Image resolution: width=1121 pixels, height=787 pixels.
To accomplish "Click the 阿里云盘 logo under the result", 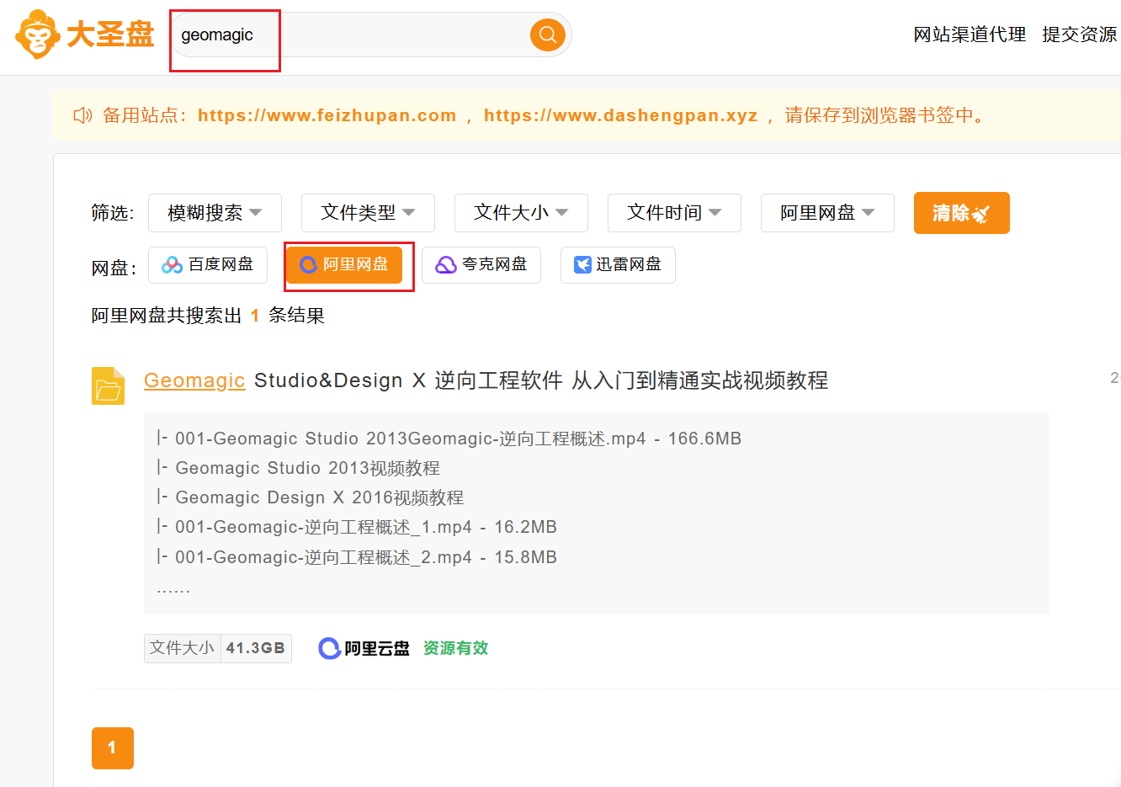I will 364,648.
